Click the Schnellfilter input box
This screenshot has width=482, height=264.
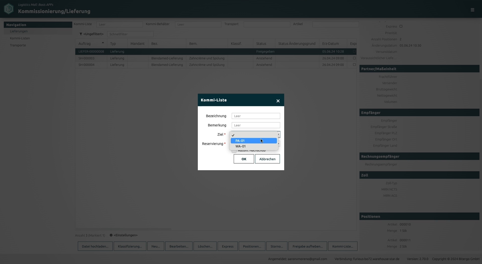point(130,34)
